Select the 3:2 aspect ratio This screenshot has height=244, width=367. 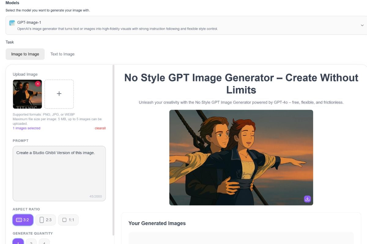[23, 220]
